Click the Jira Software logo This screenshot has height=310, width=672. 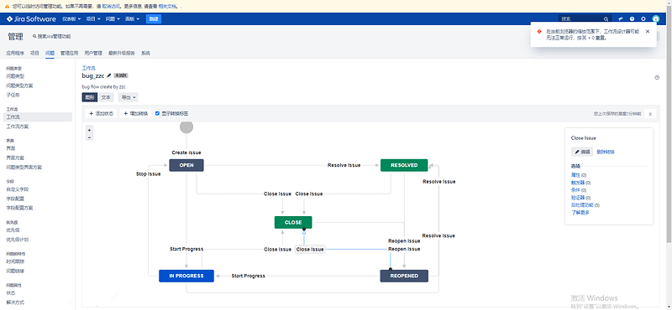tap(31, 18)
